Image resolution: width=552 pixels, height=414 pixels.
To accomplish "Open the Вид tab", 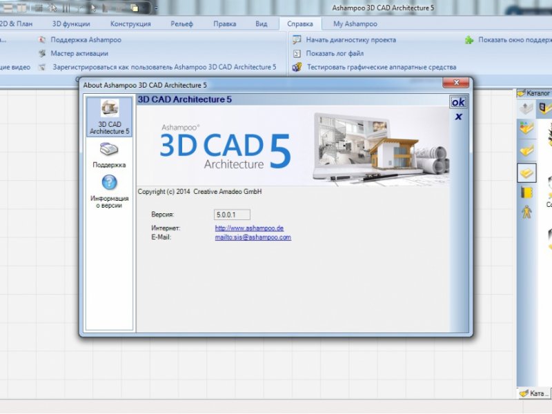I will pos(262,24).
